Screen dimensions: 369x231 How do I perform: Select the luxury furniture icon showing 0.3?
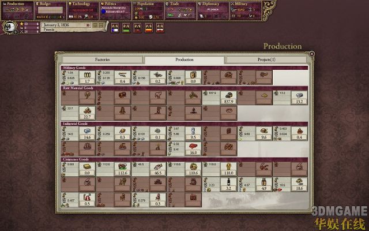click(x=157, y=198)
